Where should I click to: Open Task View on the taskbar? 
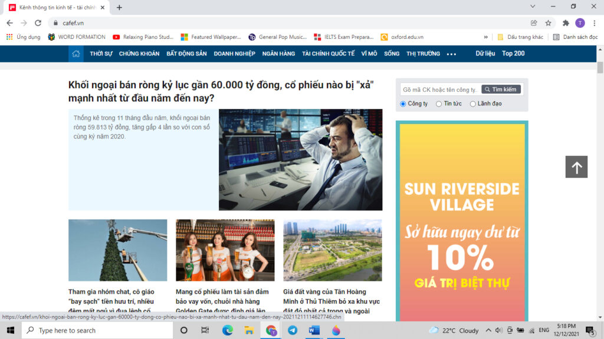click(205, 330)
